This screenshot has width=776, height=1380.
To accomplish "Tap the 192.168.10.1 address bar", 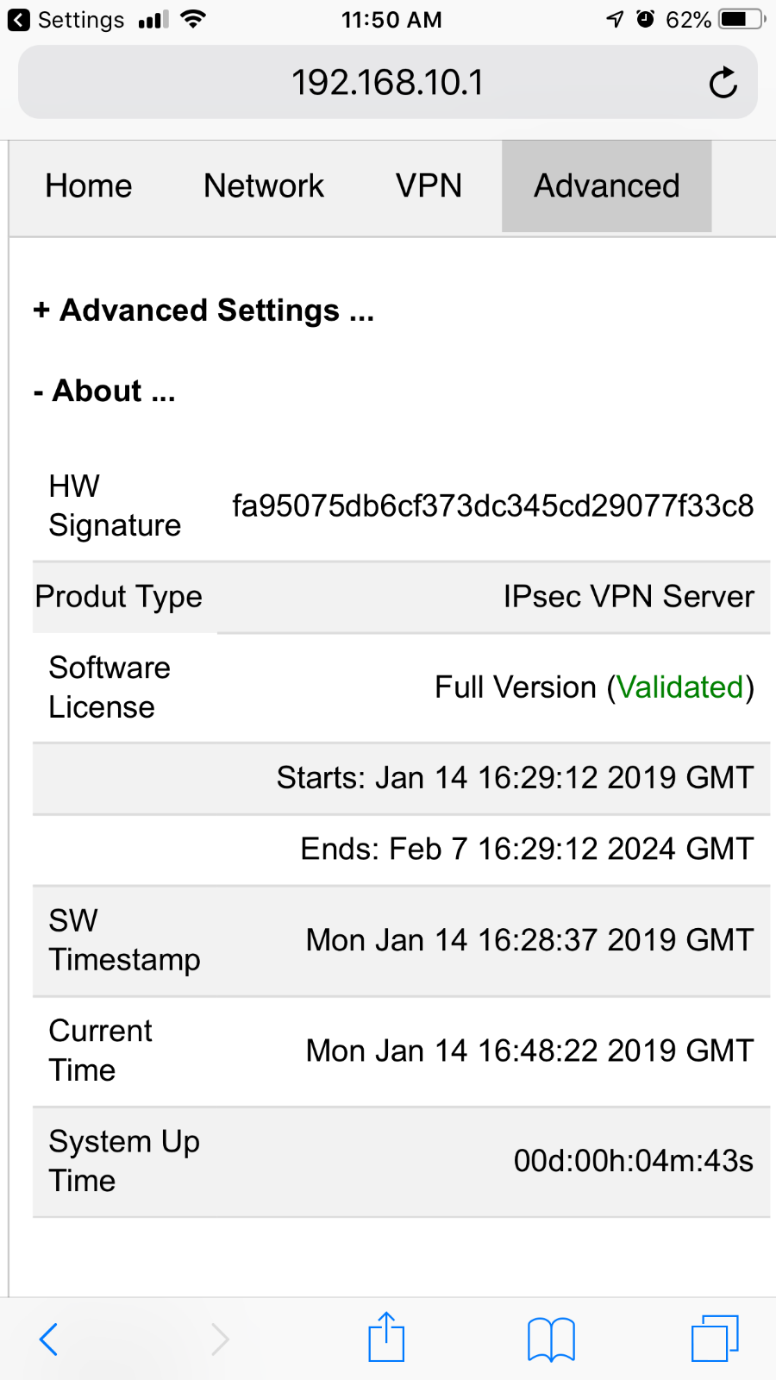I will pyautogui.click(x=388, y=83).
